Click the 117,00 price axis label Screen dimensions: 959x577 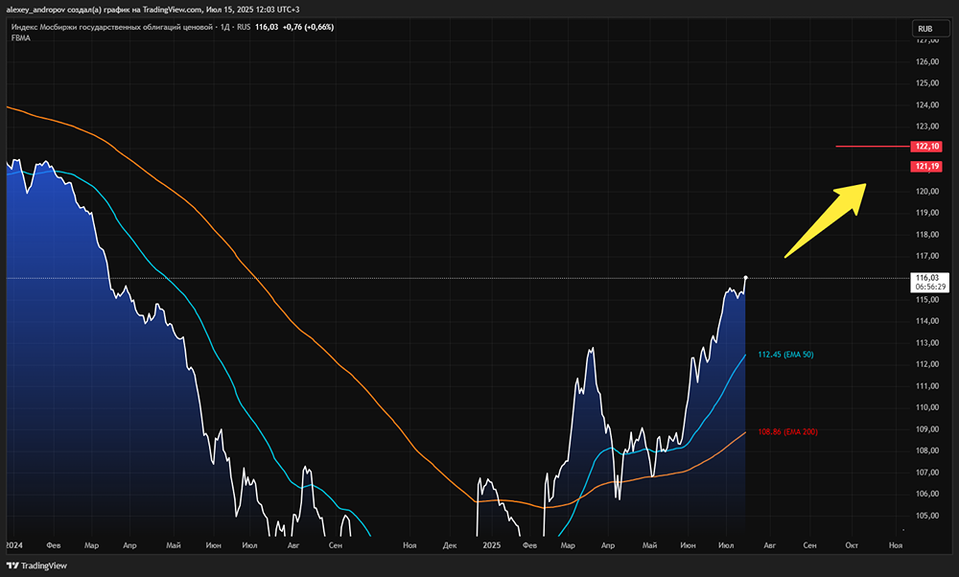pyautogui.click(x=927, y=256)
